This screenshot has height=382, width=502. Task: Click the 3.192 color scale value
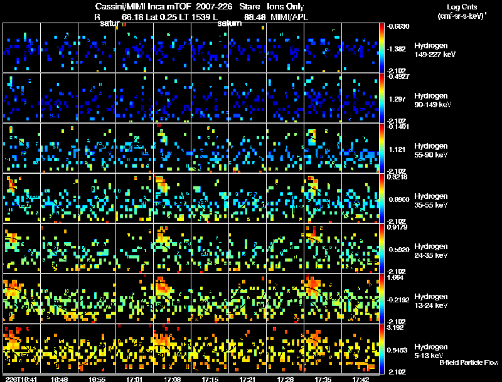(x=395, y=327)
